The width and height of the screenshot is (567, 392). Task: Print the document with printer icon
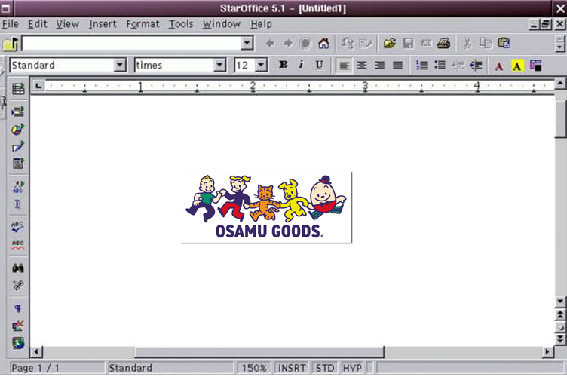[443, 44]
